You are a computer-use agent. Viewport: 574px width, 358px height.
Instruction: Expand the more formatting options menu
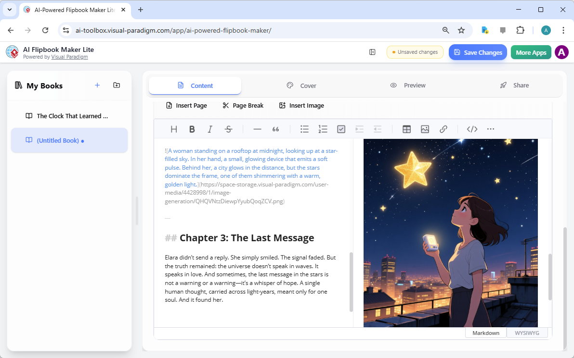(x=491, y=129)
